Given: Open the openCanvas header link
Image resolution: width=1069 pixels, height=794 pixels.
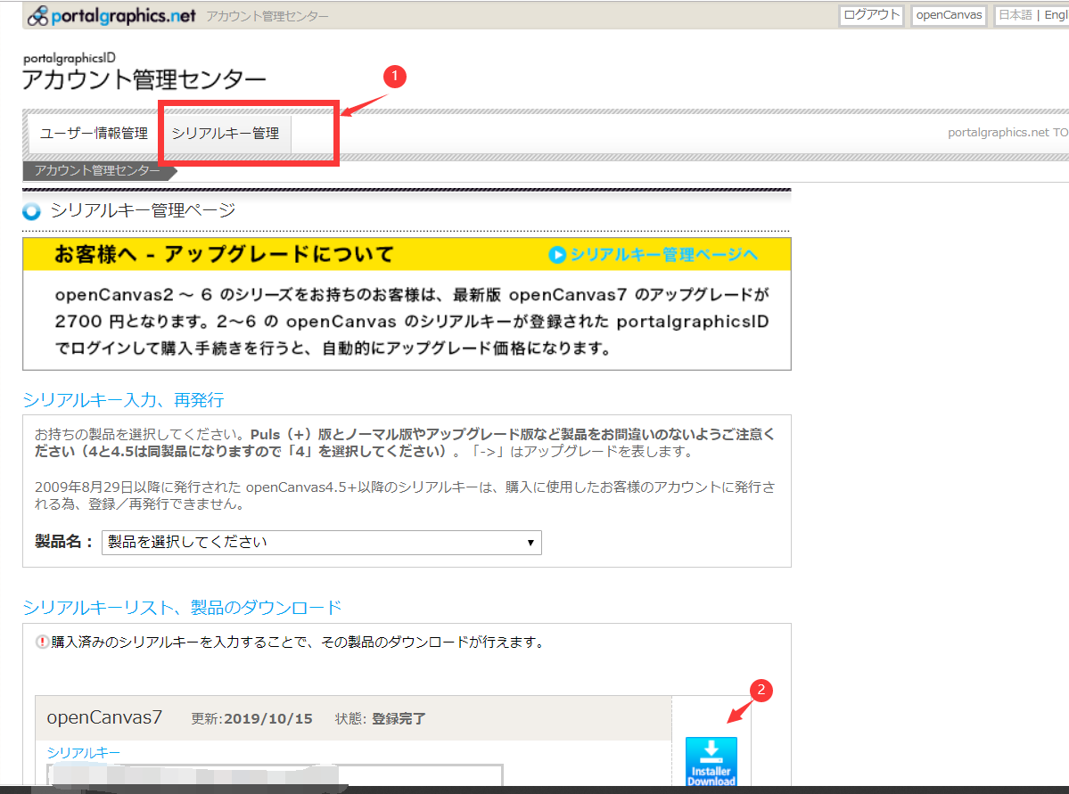Looking at the screenshot, I should click(949, 15).
